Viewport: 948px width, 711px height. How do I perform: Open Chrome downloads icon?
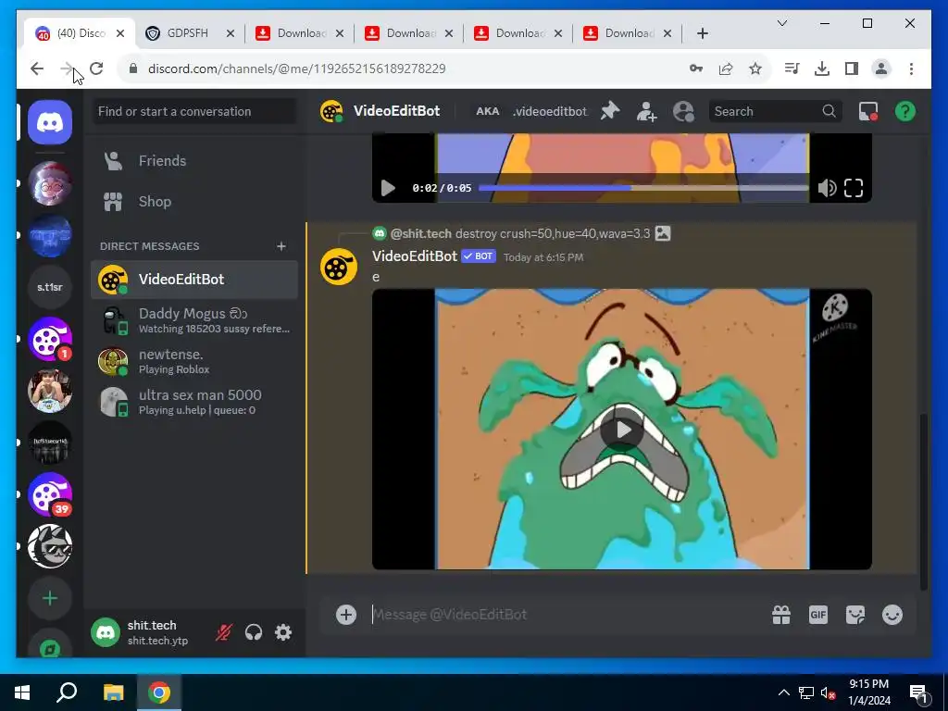pyautogui.click(x=822, y=69)
